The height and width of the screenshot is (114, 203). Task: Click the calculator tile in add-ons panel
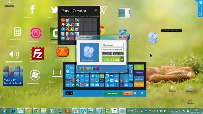pos(92,85)
